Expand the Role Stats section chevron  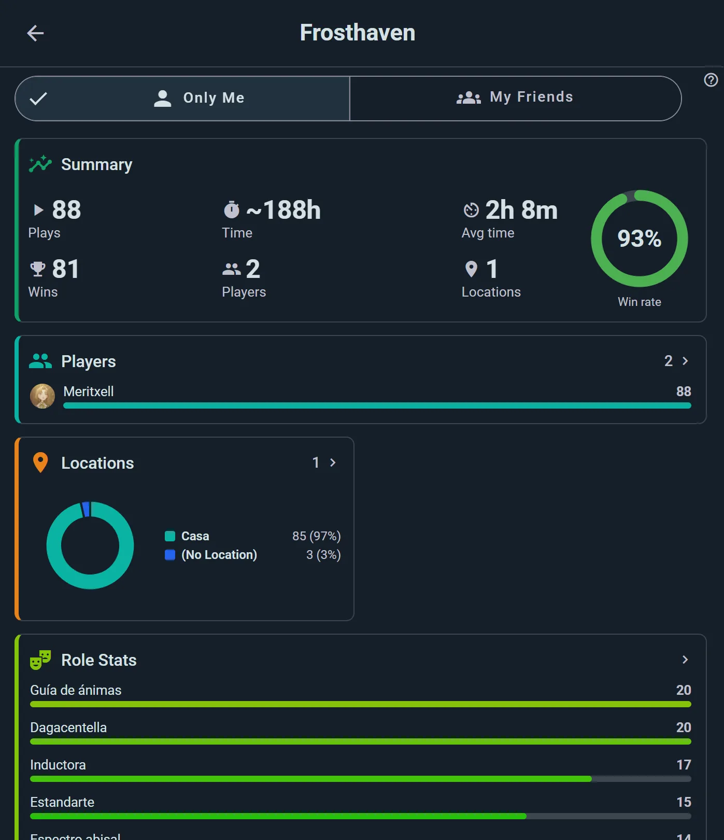coord(685,660)
